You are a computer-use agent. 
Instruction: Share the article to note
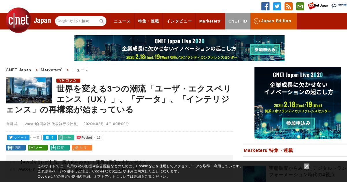coord(66,138)
